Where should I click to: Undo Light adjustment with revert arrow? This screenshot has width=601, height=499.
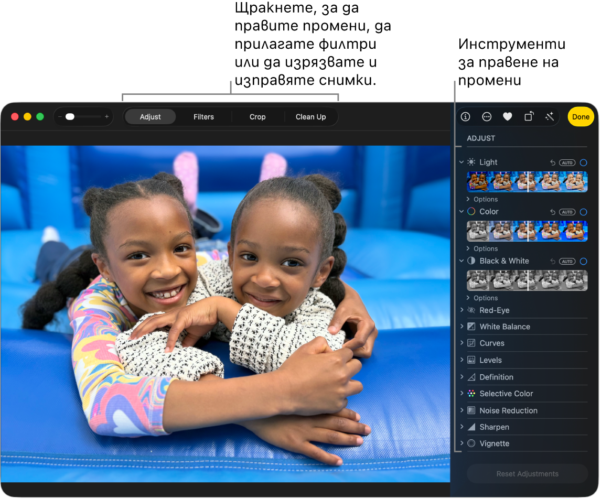click(x=553, y=163)
